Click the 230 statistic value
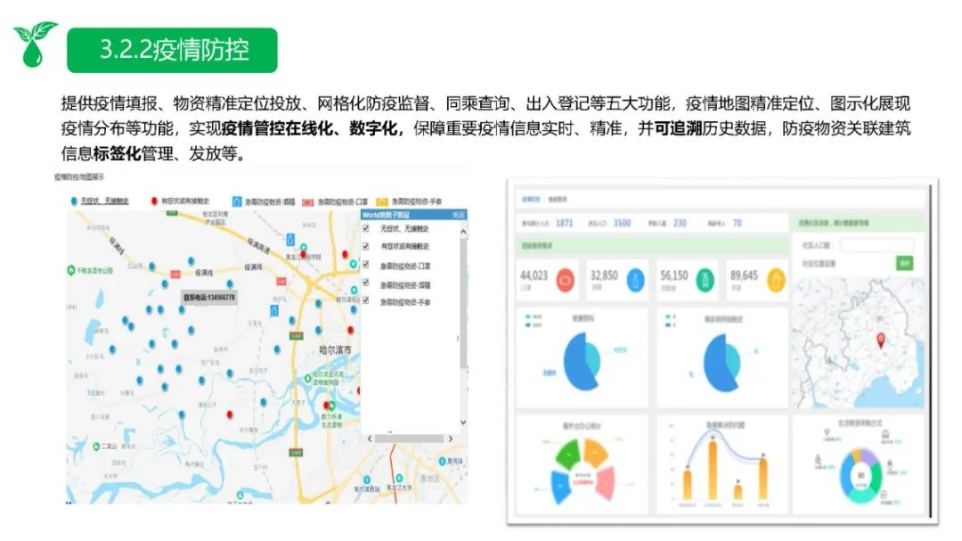Viewport: 962px width, 541px height. coord(680,223)
